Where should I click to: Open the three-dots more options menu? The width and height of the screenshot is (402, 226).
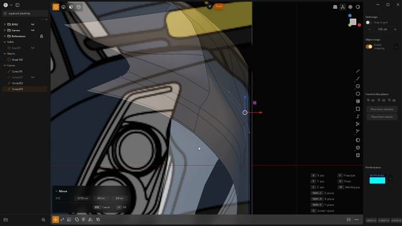click(x=356, y=219)
